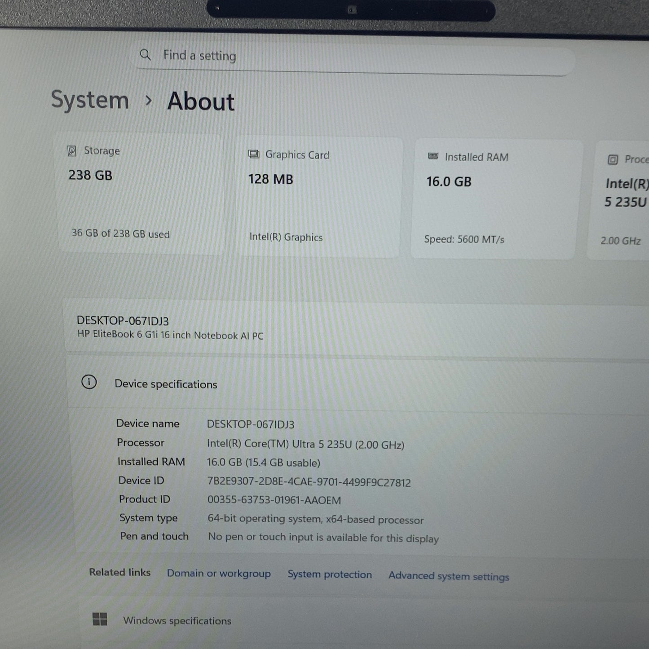Open the Graphics Card 128 MB card
The image size is (649, 649).
[318, 197]
